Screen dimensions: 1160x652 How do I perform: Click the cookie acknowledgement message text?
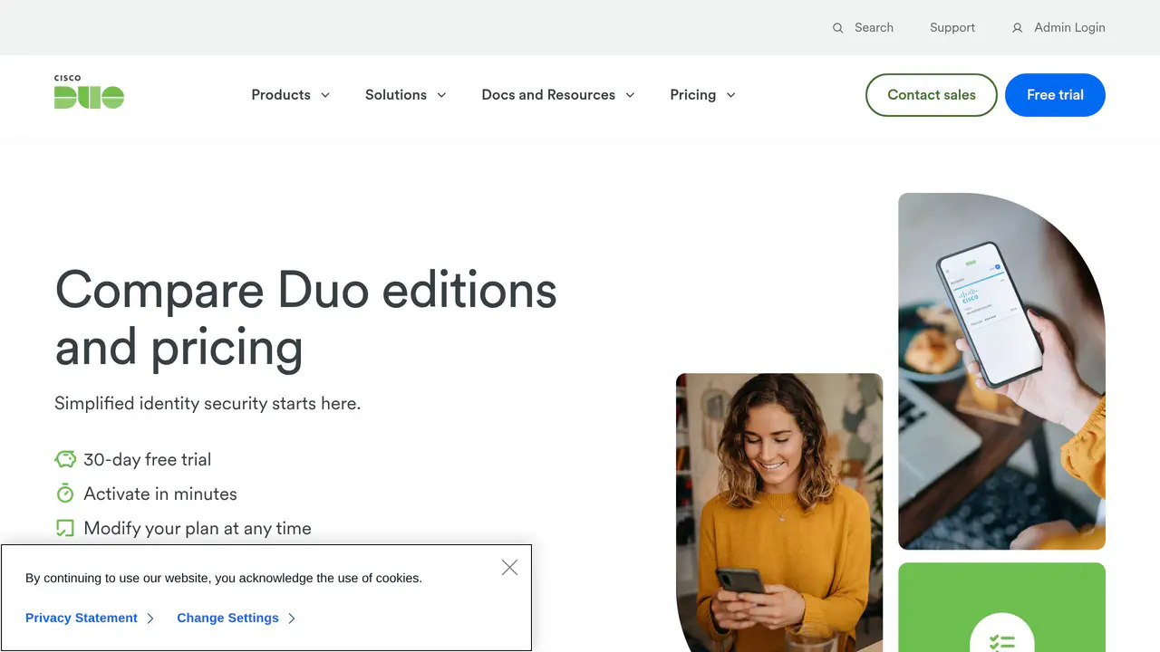click(224, 578)
